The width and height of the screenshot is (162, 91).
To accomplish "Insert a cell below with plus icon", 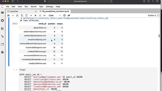I will [x=13, y=15].
